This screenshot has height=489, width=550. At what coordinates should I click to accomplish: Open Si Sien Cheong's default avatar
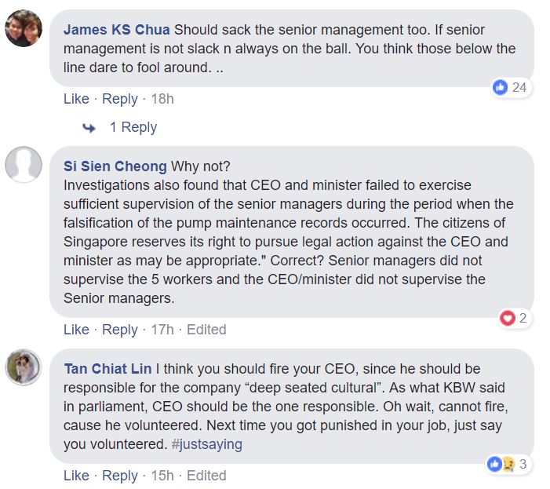[x=24, y=165]
